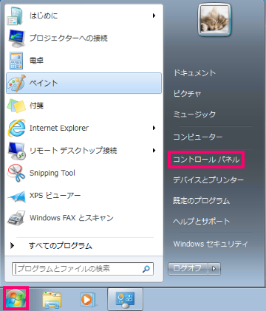
Task: Click the プロジェクターへの接続 label text
Action: tap(69, 38)
